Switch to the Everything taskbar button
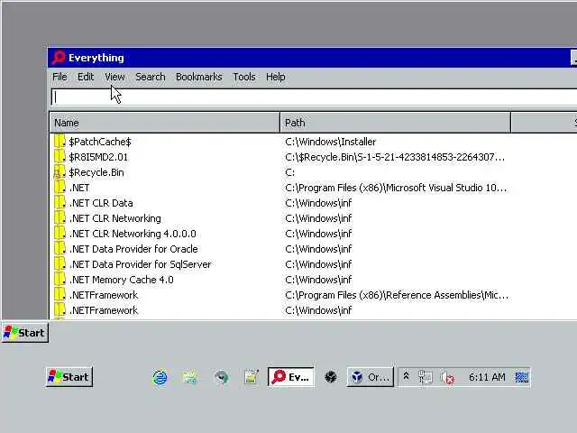 [291, 377]
